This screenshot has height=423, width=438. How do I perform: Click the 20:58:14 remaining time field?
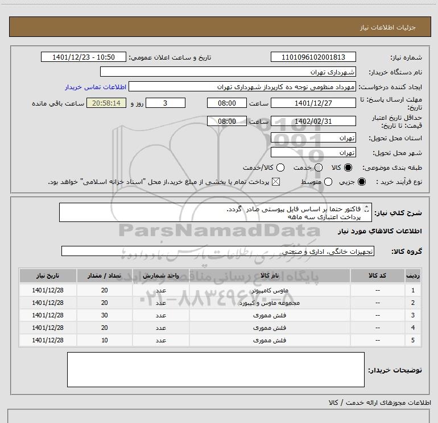pyautogui.click(x=106, y=103)
